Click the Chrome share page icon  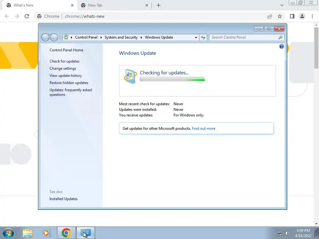tap(270, 16)
